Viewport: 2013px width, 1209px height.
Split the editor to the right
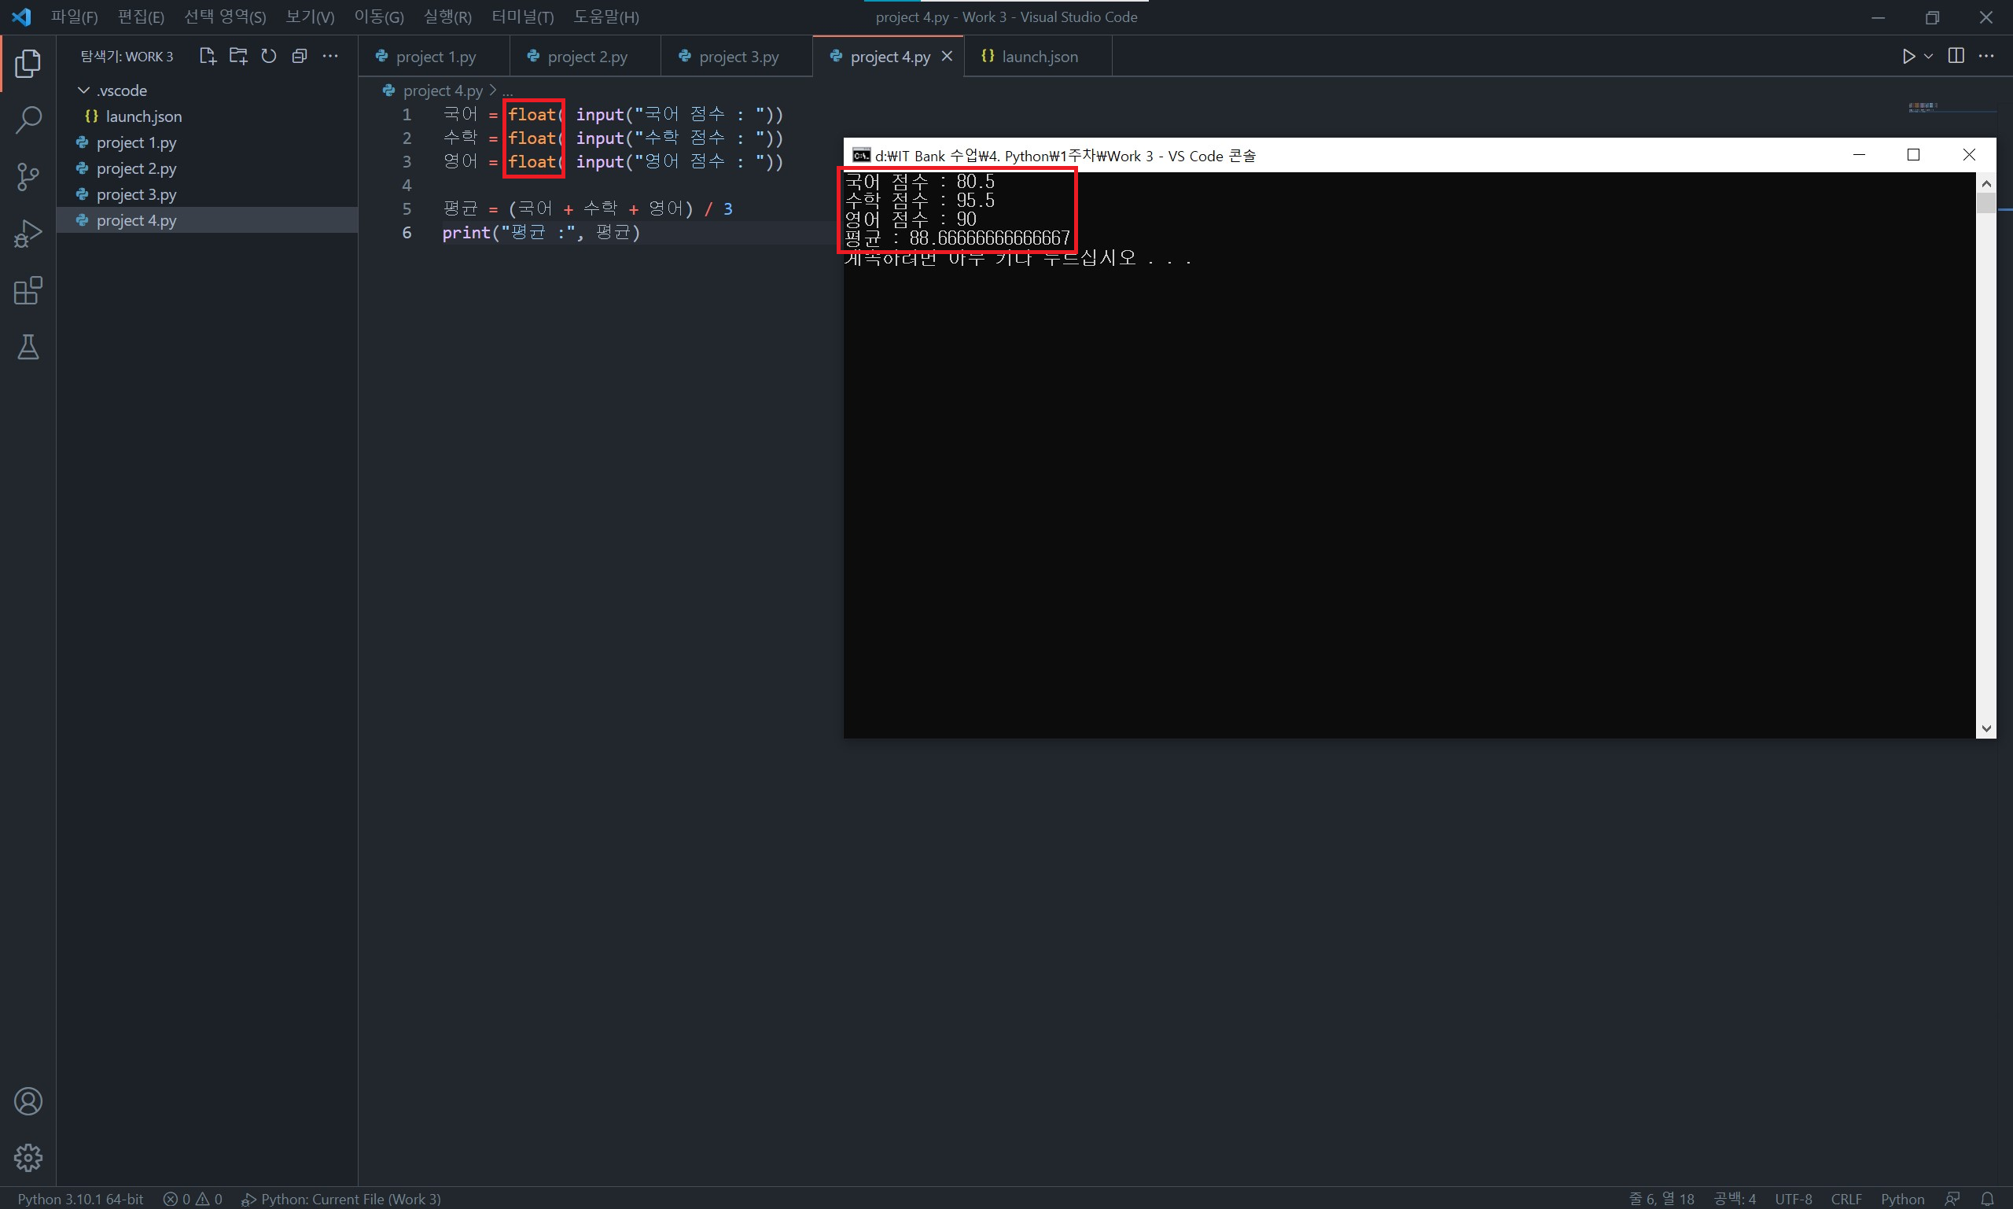[1955, 56]
